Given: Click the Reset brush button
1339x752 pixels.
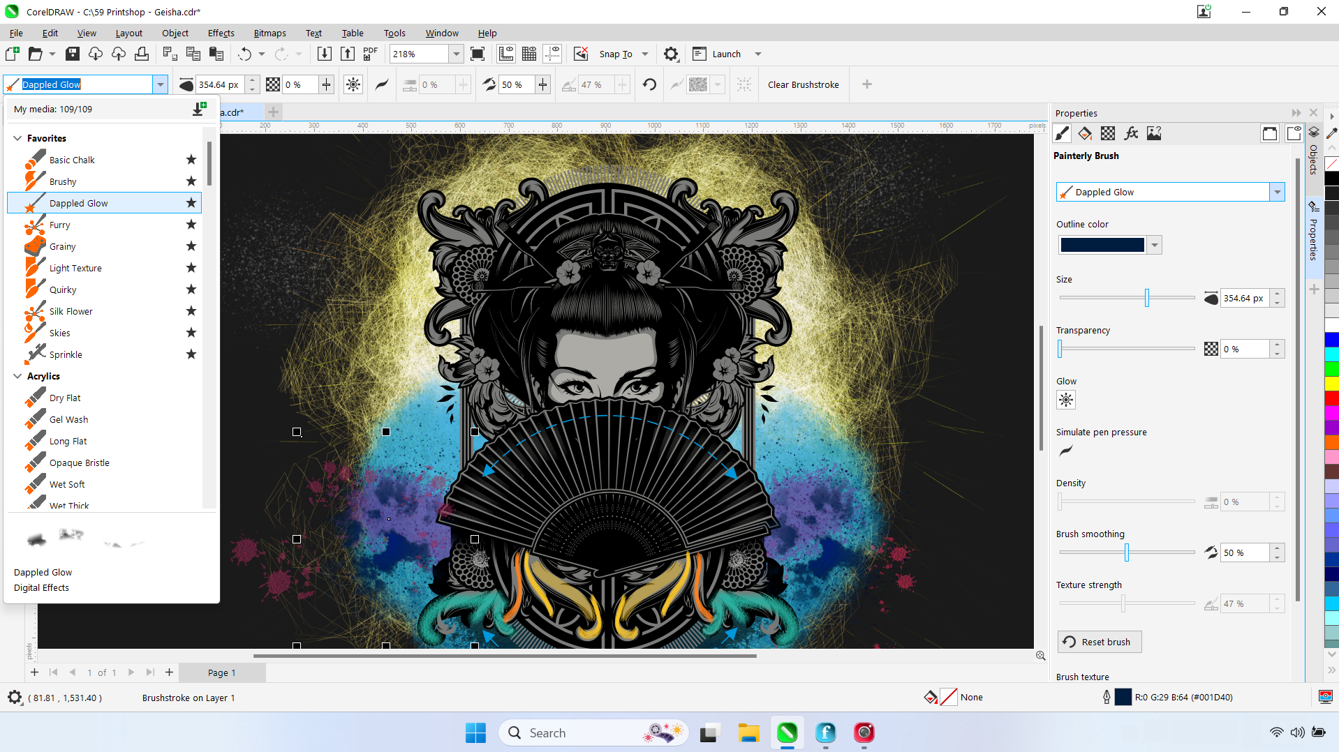Looking at the screenshot, I should [1099, 642].
